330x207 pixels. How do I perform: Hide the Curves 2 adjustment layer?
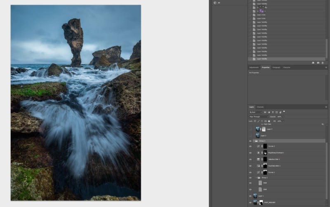(250, 146)
